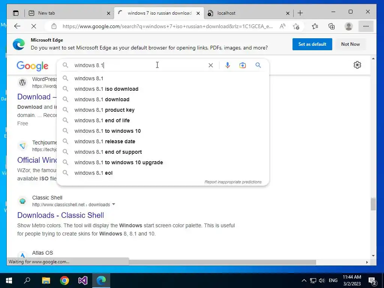Open the Windows Start menu
This screenshot has width=384, height=288.
click(x=9, y=280)
